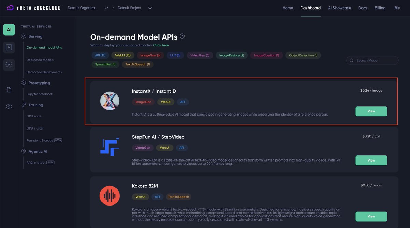
Task: Click TextToSpeech tag on Kokoro card
Action: 179,197
